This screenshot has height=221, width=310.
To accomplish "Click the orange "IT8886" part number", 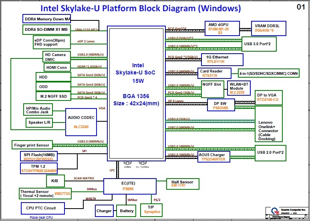I will pos(128,189).
